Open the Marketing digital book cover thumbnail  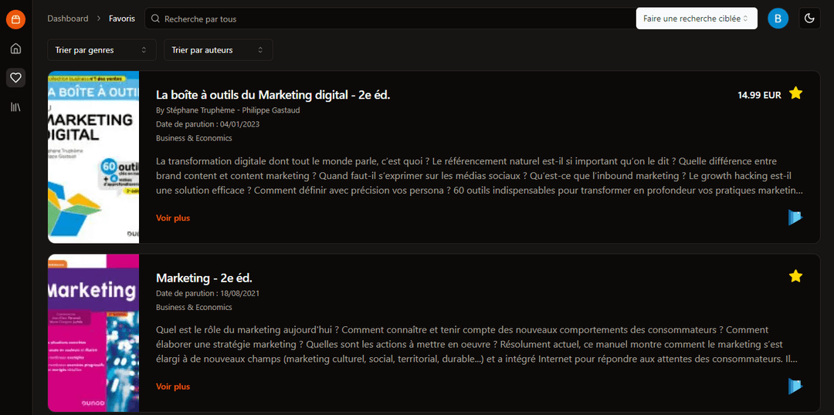93,157
